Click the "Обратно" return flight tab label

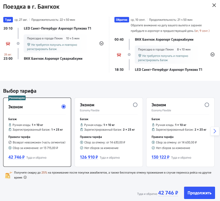[121, 20]
